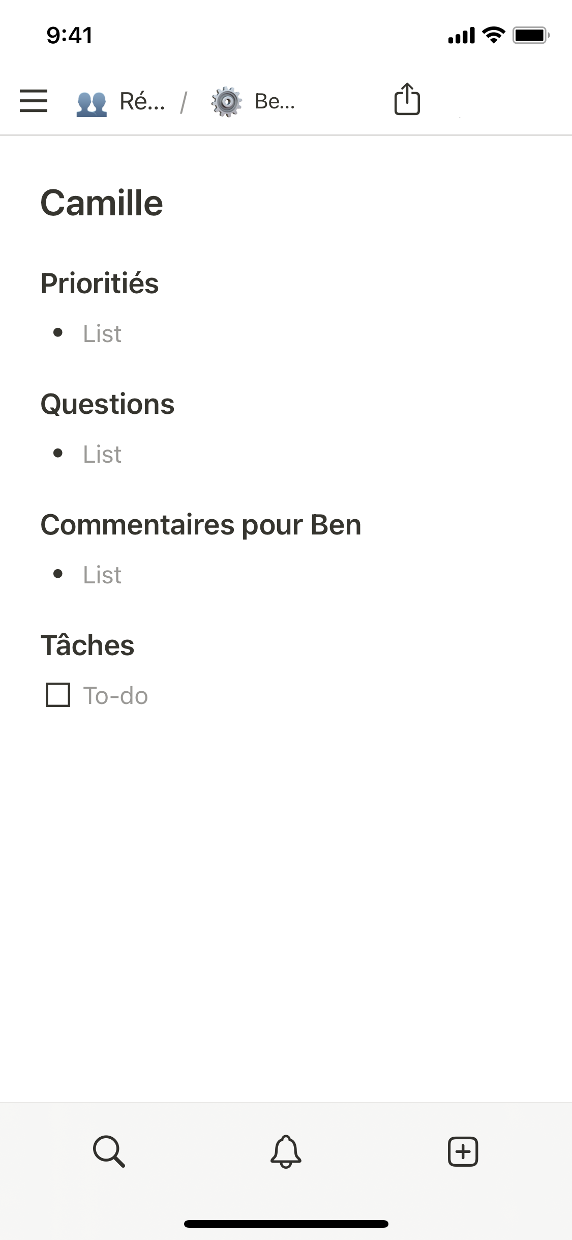Tap the list item under Prioritiés
The image size is (572, 1240).
pyautogui.click(x=102, y=334)
